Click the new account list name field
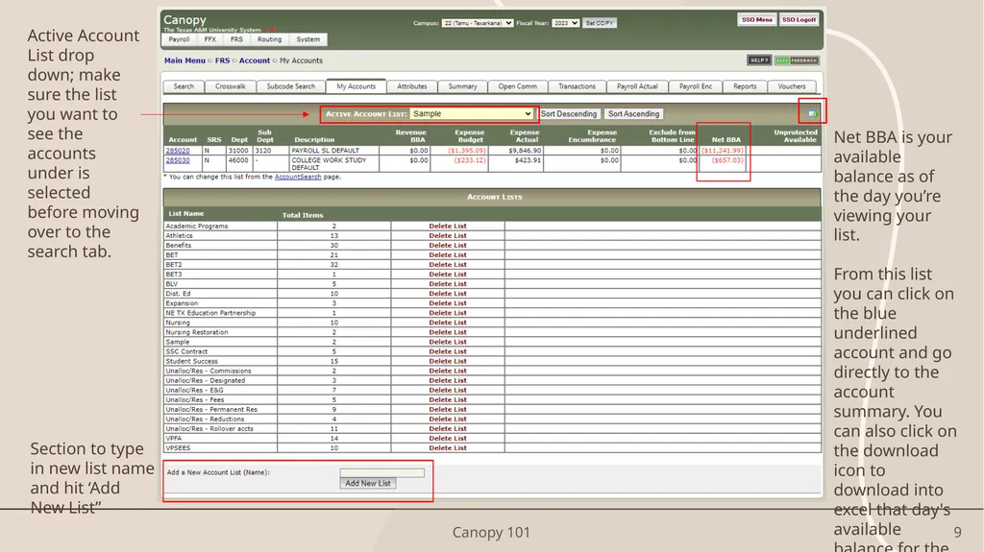The image size is (984, 552). click(382, 473)
